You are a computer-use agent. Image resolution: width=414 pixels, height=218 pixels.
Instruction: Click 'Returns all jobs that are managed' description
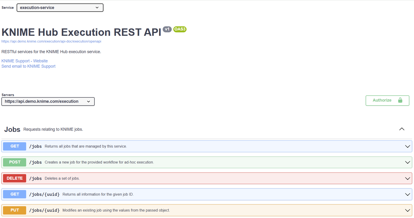pyautogui.click(x=86, y=146)
